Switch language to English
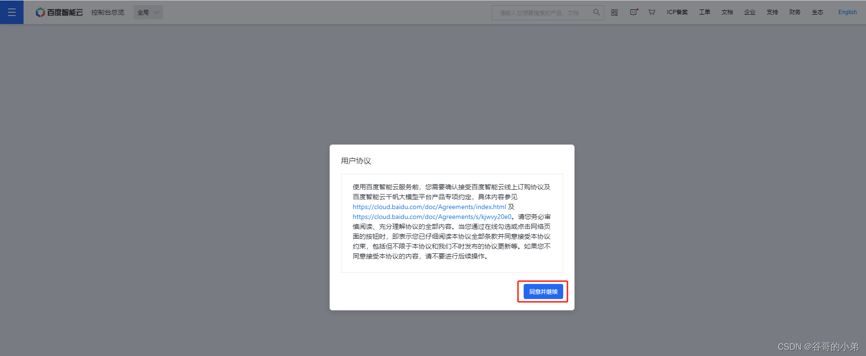 click(x=847, y=12)
